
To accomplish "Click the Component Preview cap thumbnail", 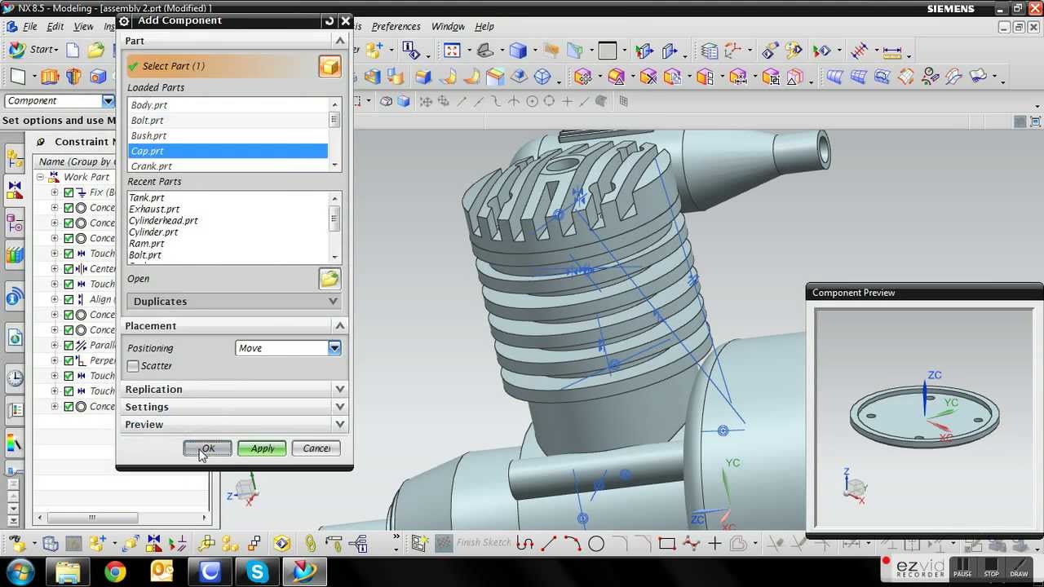I will pyautogui.click(x=924, y=417).
